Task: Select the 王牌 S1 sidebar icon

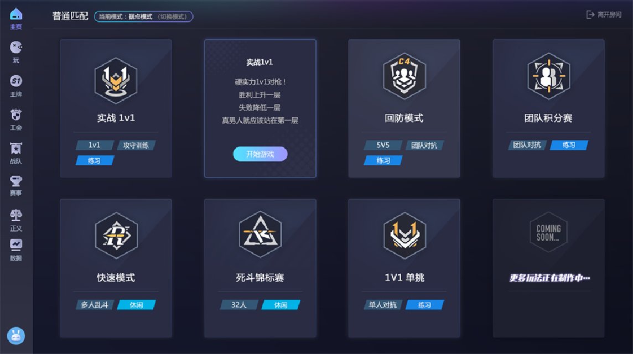Action: point(16,86)
